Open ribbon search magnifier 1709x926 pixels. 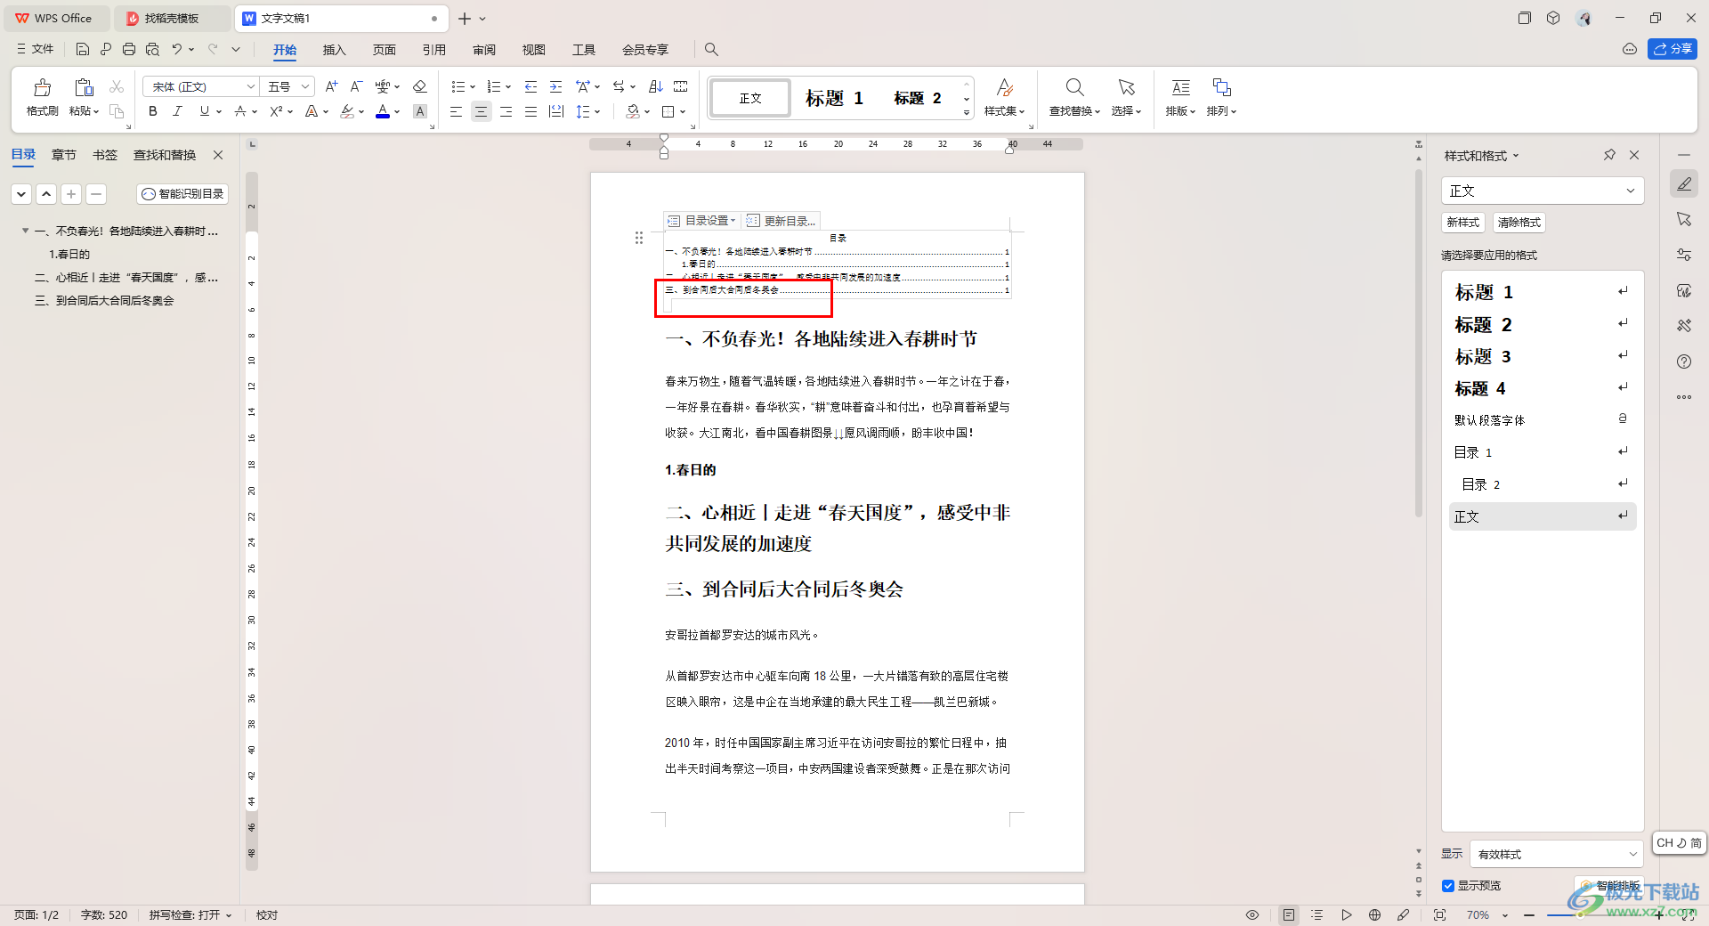[x=711, y=49]
